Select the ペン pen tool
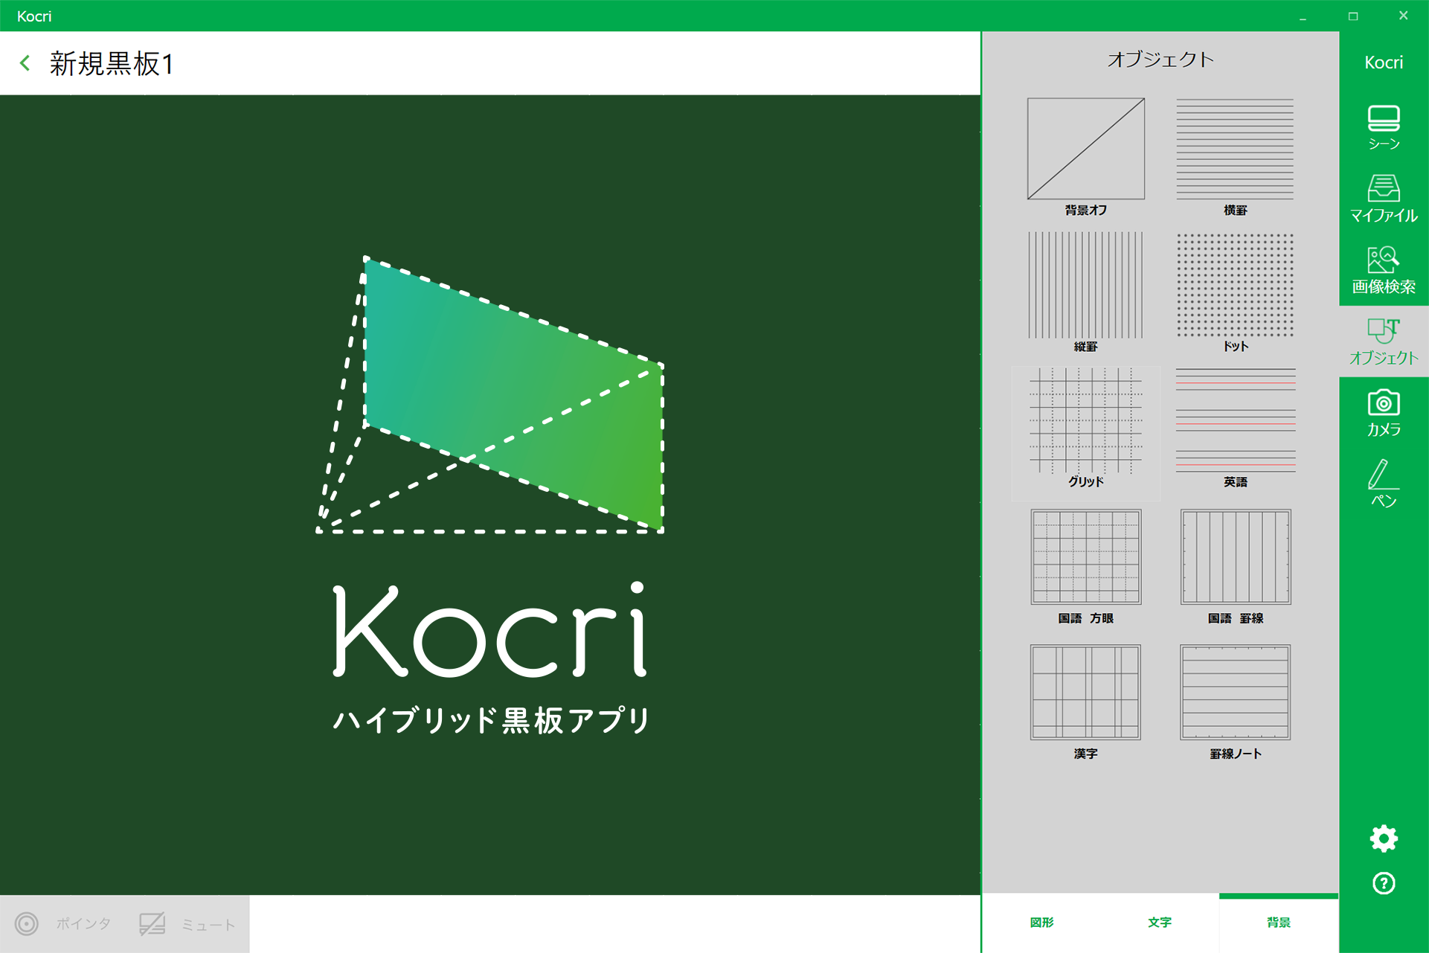1429x953 pixels. [x=1384, y=484]
